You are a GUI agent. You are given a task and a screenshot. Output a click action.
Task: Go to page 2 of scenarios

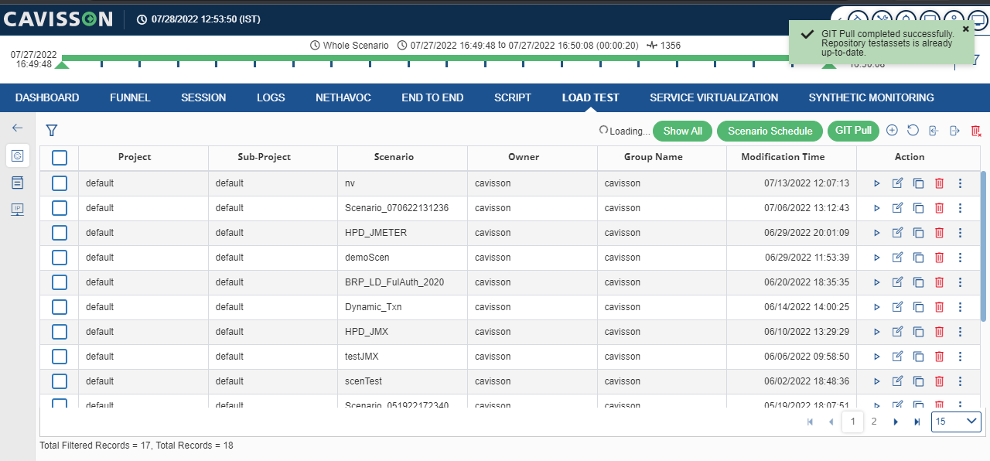[x=874, y=422]
